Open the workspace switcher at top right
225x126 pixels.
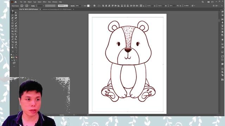tap(212, 2)
